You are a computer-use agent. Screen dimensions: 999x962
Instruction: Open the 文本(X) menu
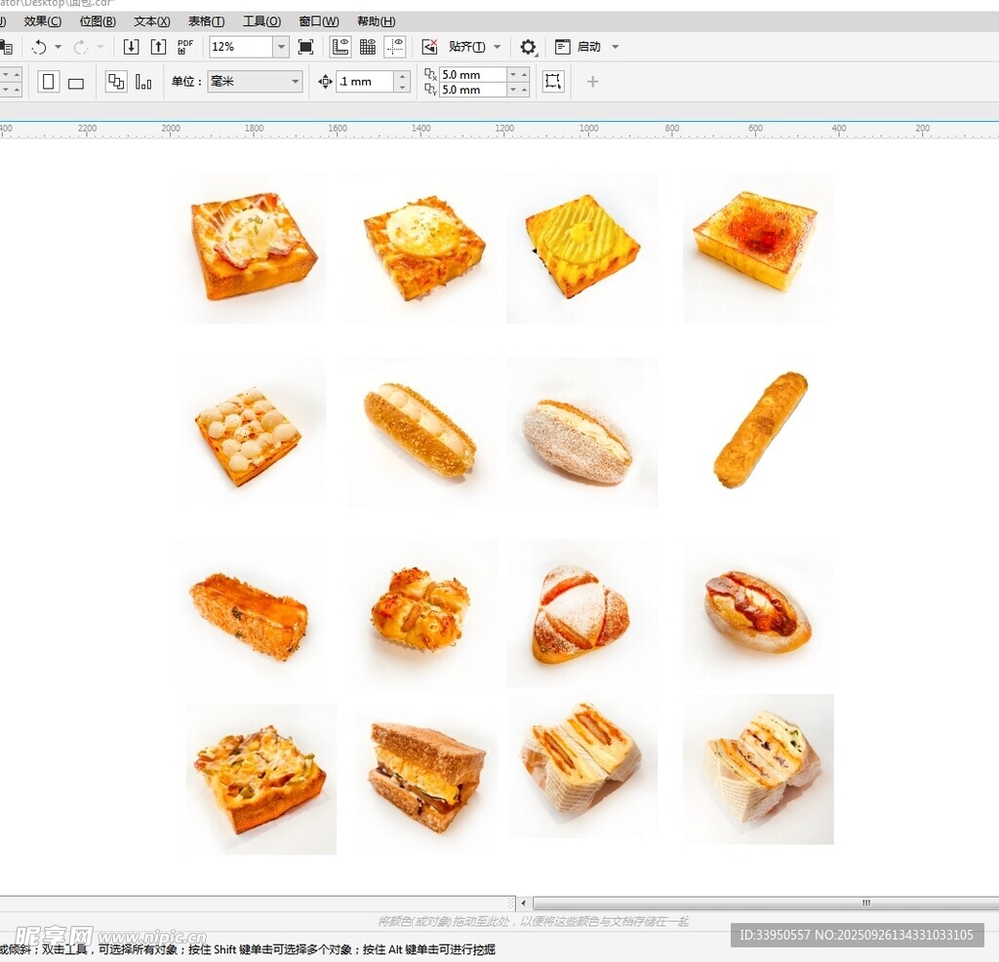click(151, 21)
